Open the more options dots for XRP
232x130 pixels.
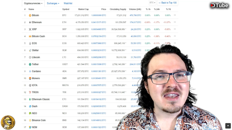tap(175, 29)
